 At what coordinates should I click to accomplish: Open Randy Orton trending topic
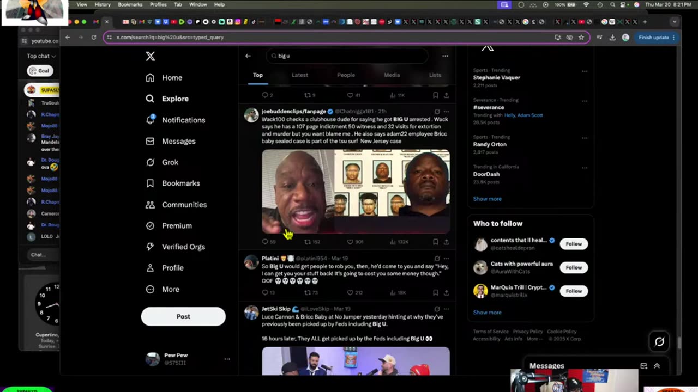[x=490, y=144]
